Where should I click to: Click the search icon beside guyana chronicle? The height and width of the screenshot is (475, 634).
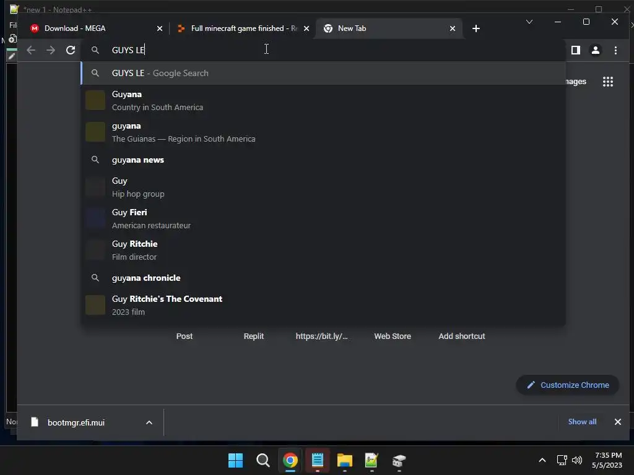coord(95,278)
